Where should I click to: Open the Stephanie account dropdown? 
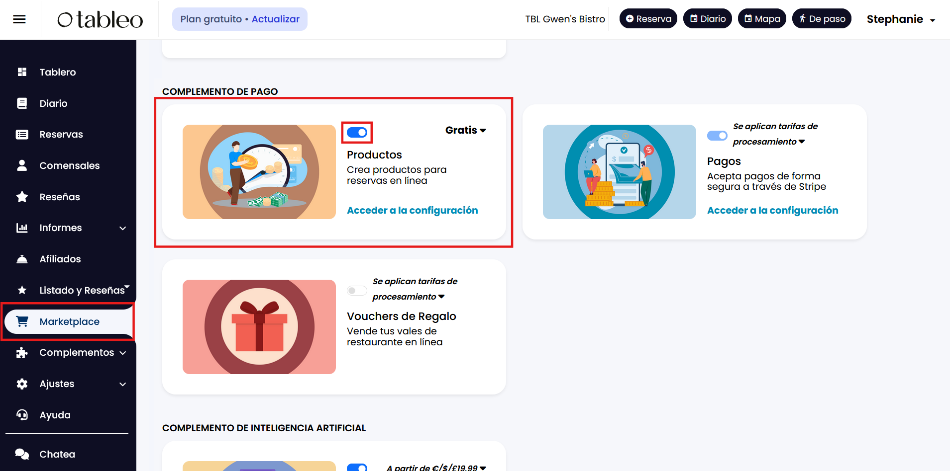point(901,19)
